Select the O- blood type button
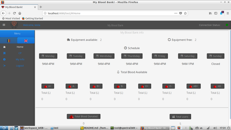Image resolution: width=231 pixels, height=130 pixels. pyautogui.click(x=169, y=86)
